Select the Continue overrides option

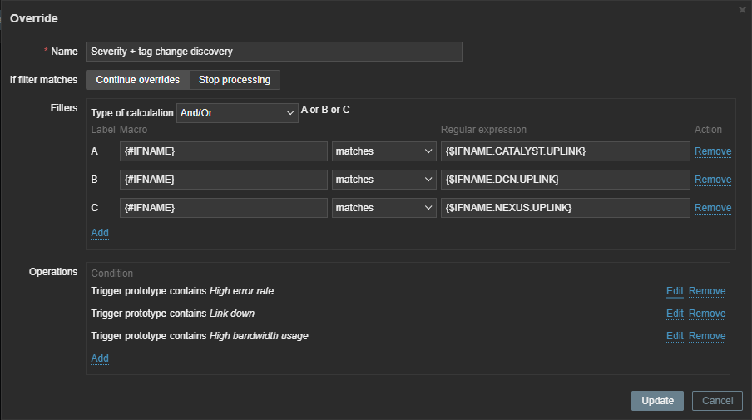click(137, 80)
